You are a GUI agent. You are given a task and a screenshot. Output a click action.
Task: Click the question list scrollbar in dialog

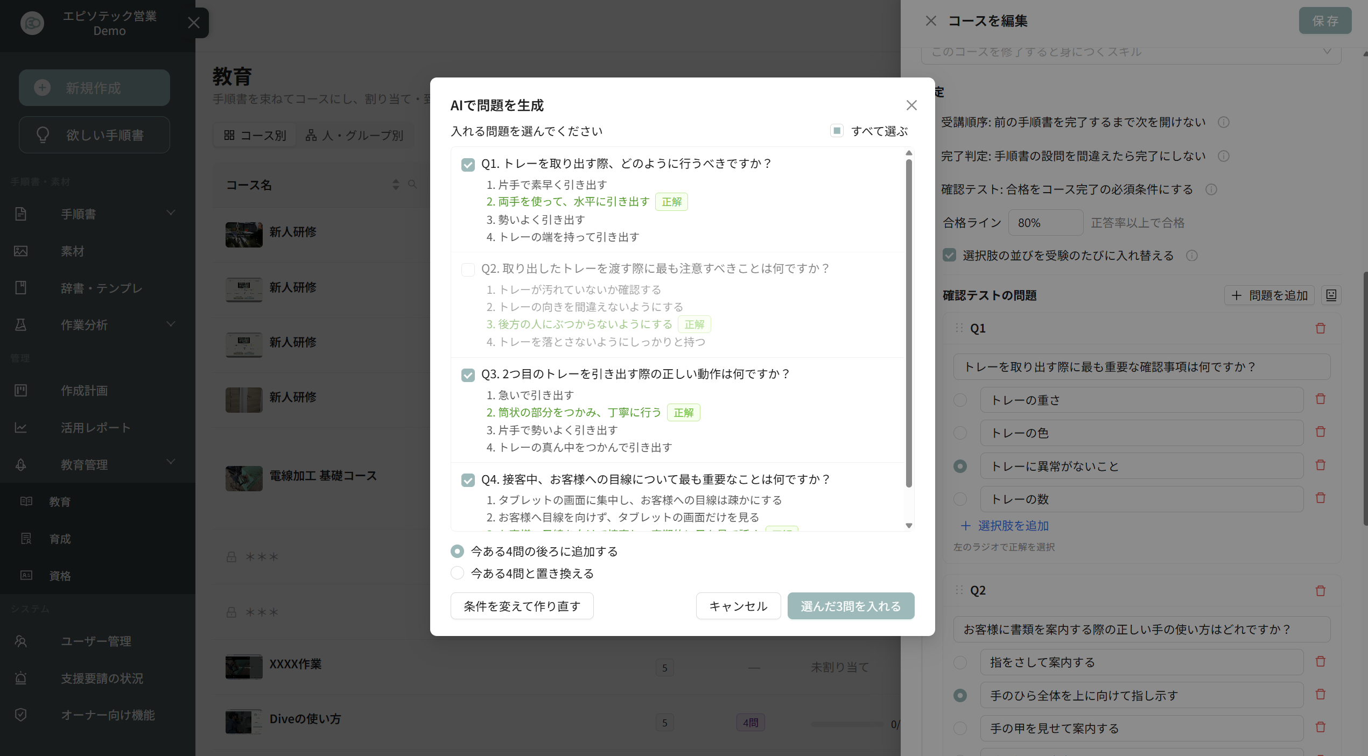[x=909, y=323]
